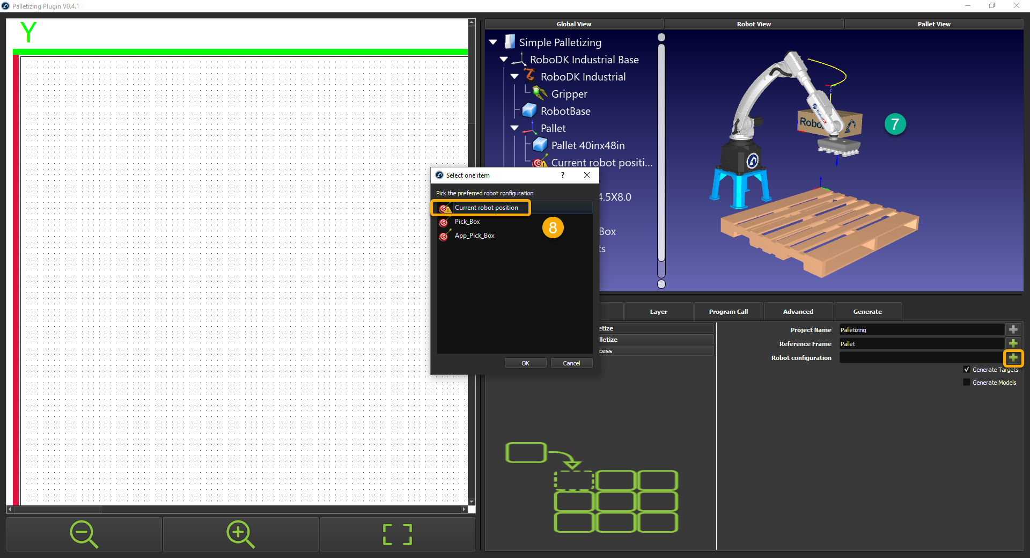
Task: Collapse the Simple Palletizing tree node
Action: coord(493,42)
